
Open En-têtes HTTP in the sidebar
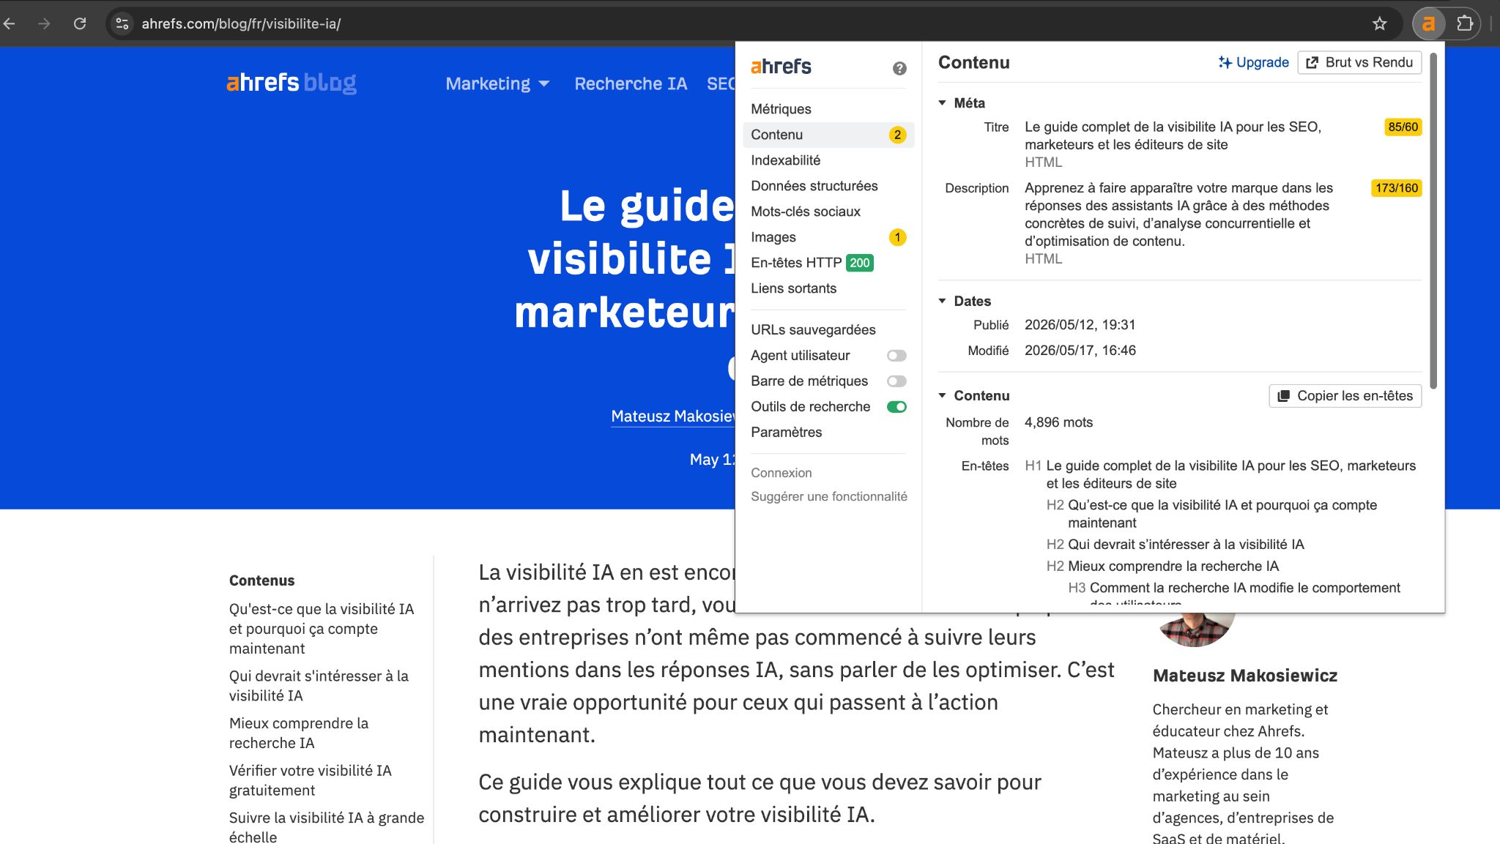tap(795, 263)
